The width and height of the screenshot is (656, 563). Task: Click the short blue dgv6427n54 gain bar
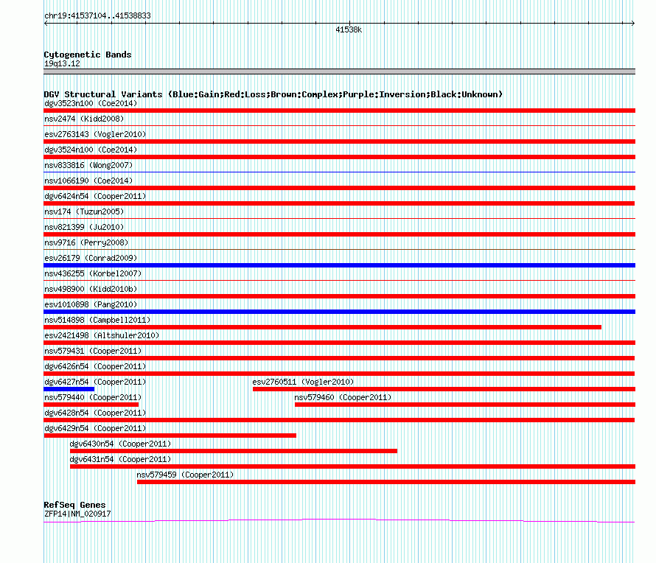69,389
